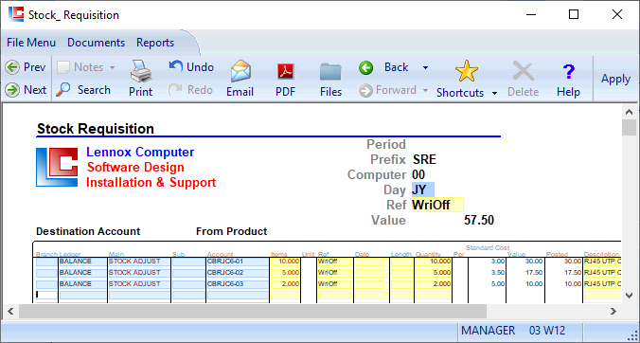Click the Lennox Computer logo
Screen dimensions: 640x343
pos(57,167)
